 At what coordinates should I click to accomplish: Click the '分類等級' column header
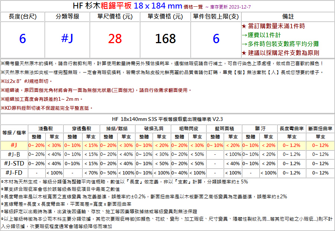click(67, 17)
